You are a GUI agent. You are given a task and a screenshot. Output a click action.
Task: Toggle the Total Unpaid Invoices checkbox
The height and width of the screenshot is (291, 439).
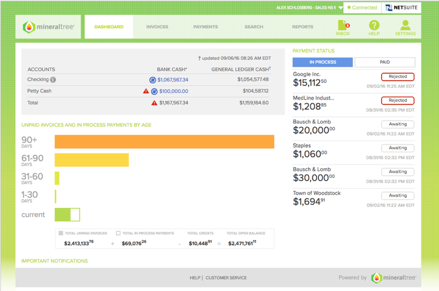(x=61, y=233)
